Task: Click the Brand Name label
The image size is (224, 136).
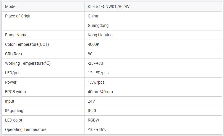Action: point(16,35)
